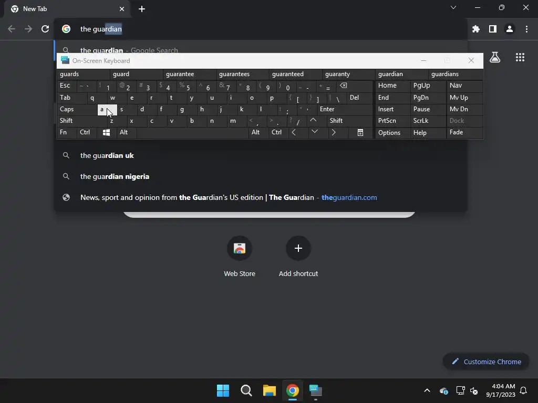The height and width of the screenshot is (403, 538).
Task: Click Customize Chrome button
Action: (486, 362)
